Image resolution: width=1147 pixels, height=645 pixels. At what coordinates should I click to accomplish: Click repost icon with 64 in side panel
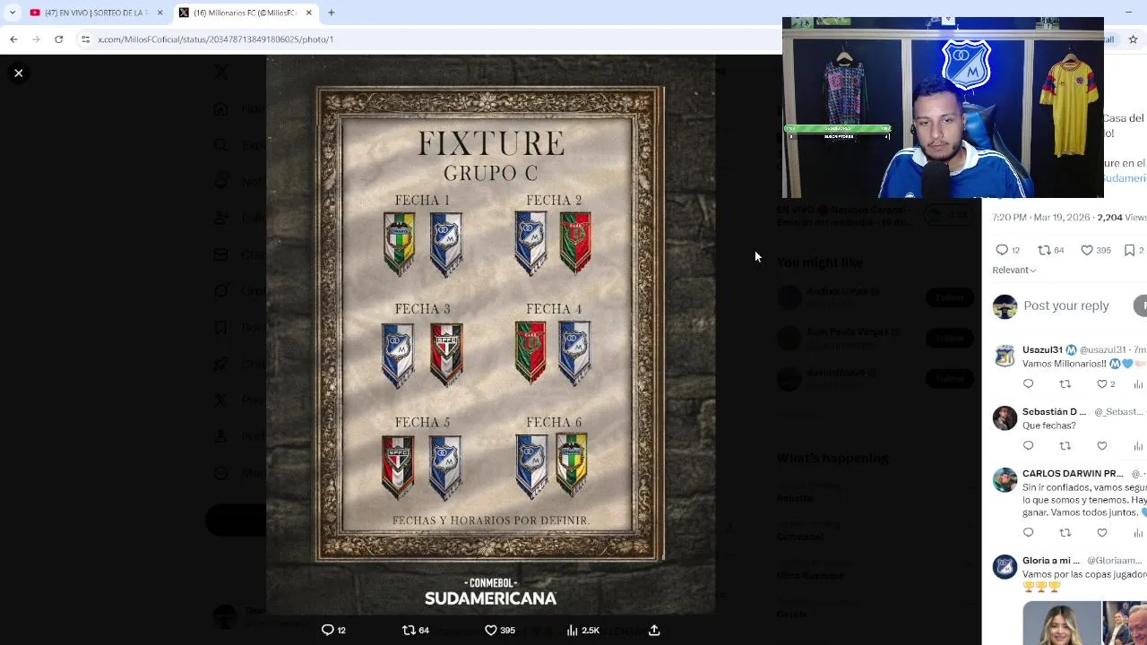[x=1044, y=250]
